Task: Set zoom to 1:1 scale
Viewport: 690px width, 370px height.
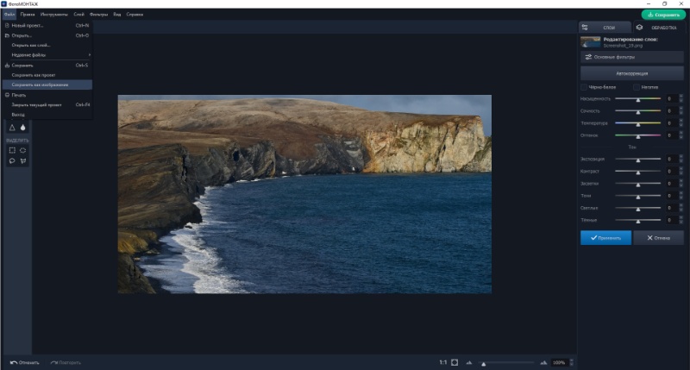Action: pyautogui.click(x=442, y=362)
